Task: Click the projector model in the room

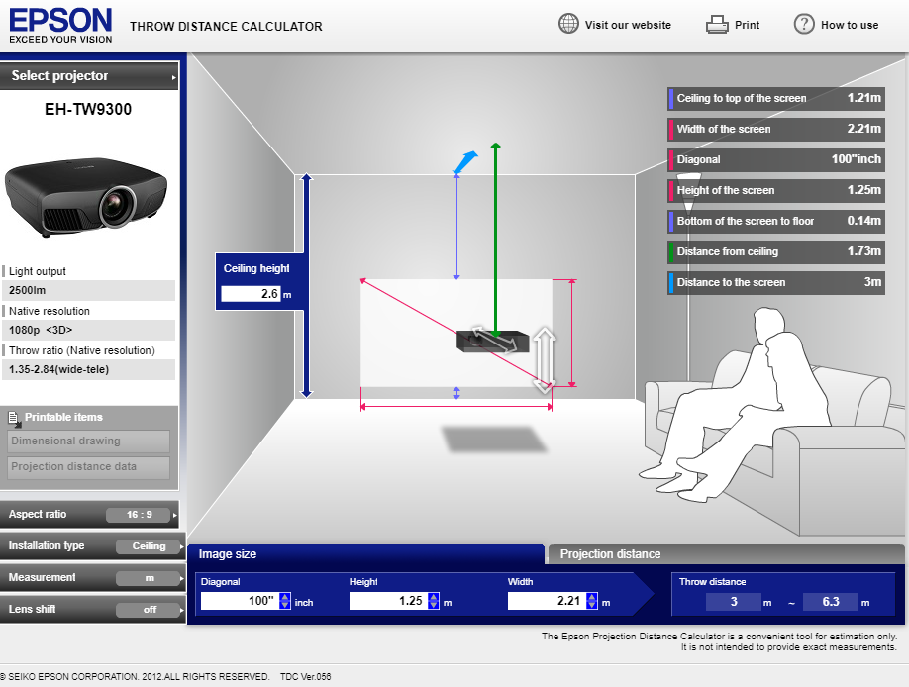Action: (x=492, y=342)
